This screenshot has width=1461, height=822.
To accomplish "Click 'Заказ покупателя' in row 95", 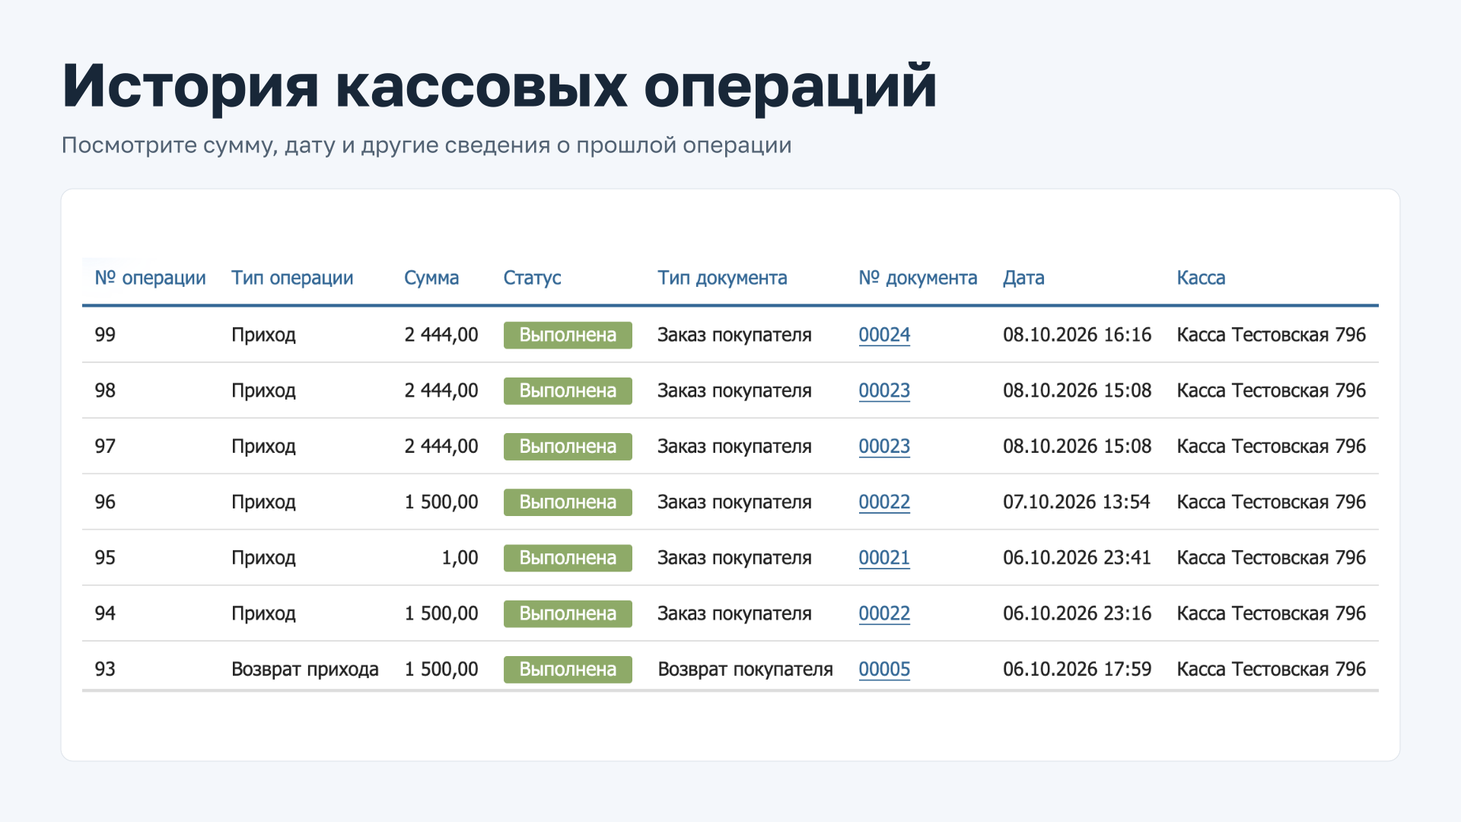I will 734,558.
